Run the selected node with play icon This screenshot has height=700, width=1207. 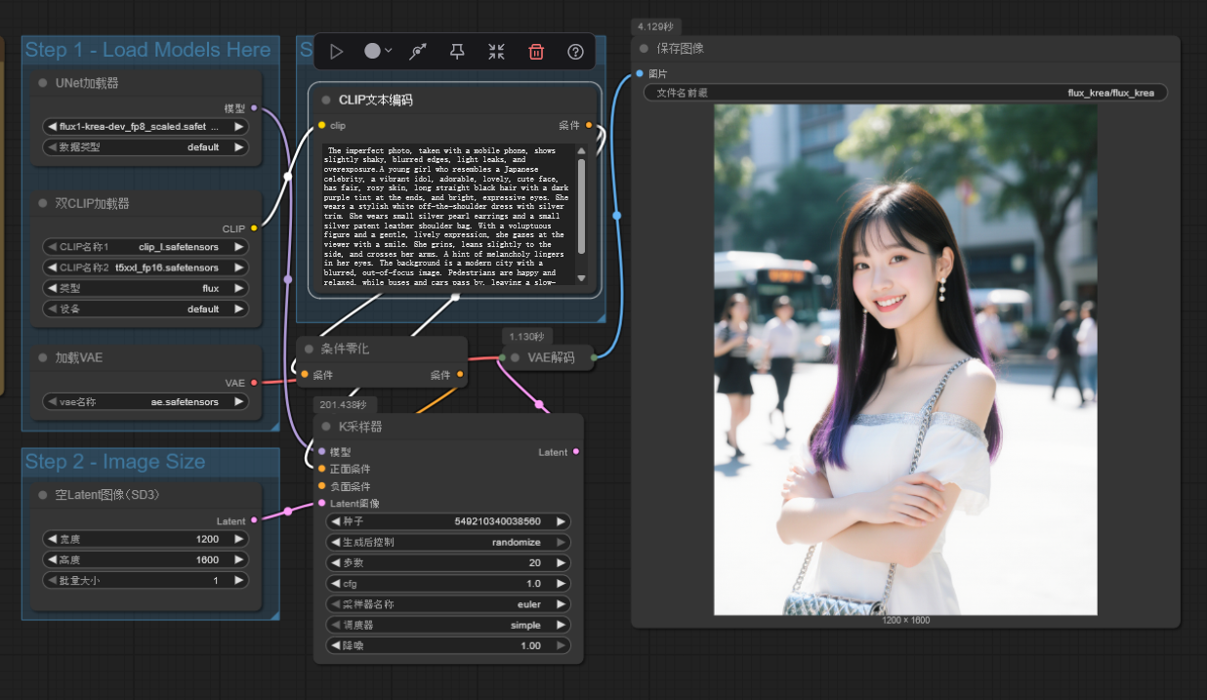coord(337,52)
